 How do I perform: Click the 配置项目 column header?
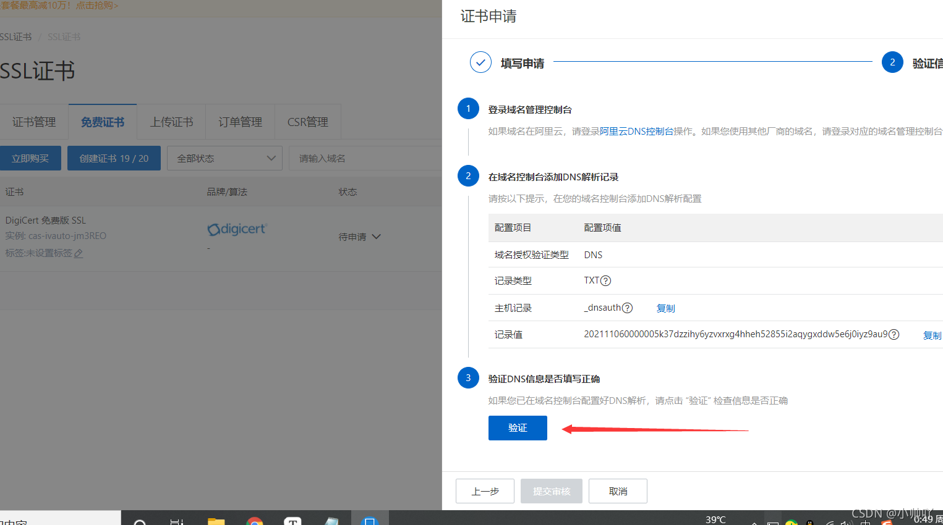click(513, 228)
